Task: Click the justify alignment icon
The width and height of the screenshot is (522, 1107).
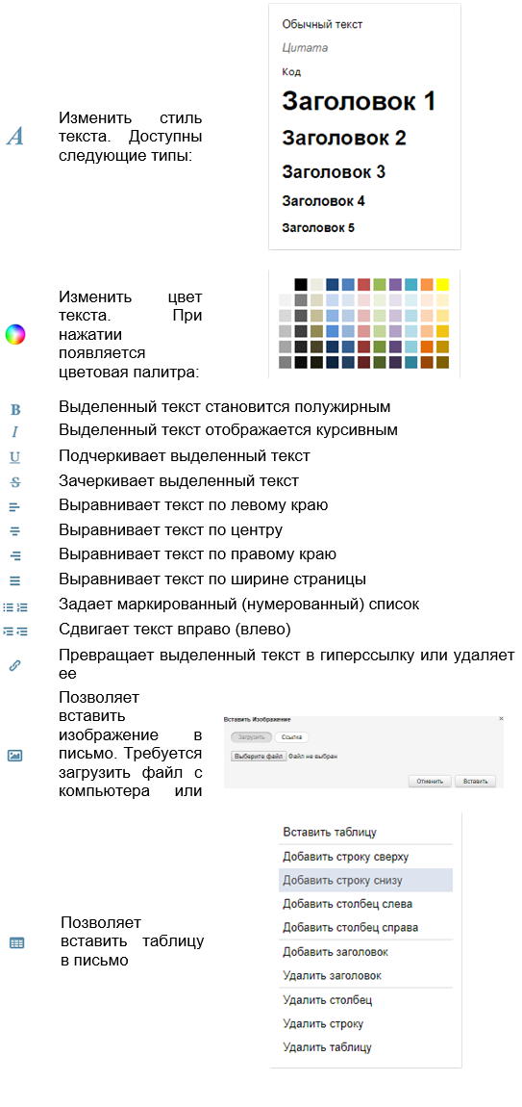Action: pos(15,580)
